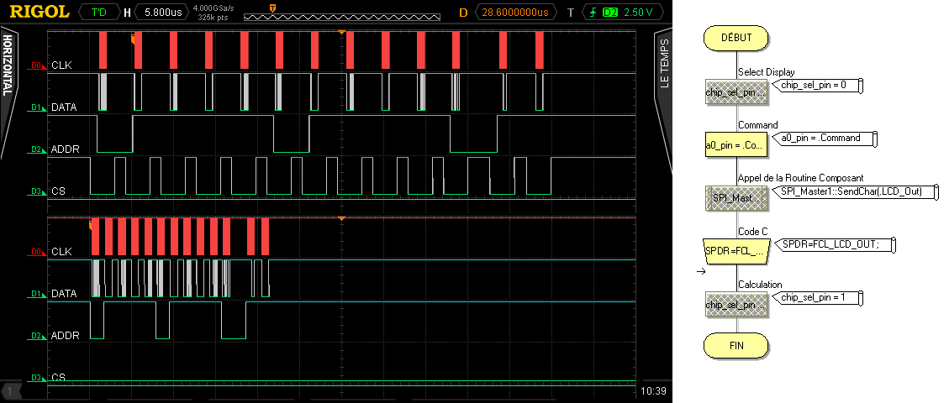Select the chip_sel_pin block under Select Display

point(736,92)
